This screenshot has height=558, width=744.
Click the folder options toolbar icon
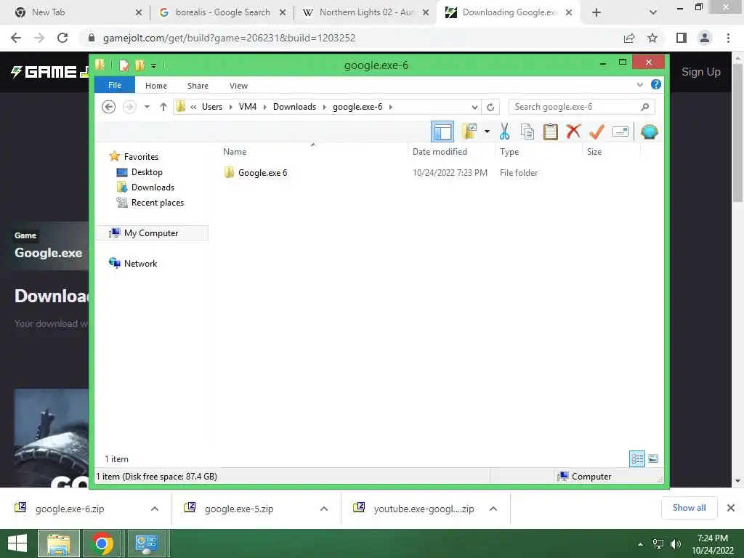click(x=469, y=132)
